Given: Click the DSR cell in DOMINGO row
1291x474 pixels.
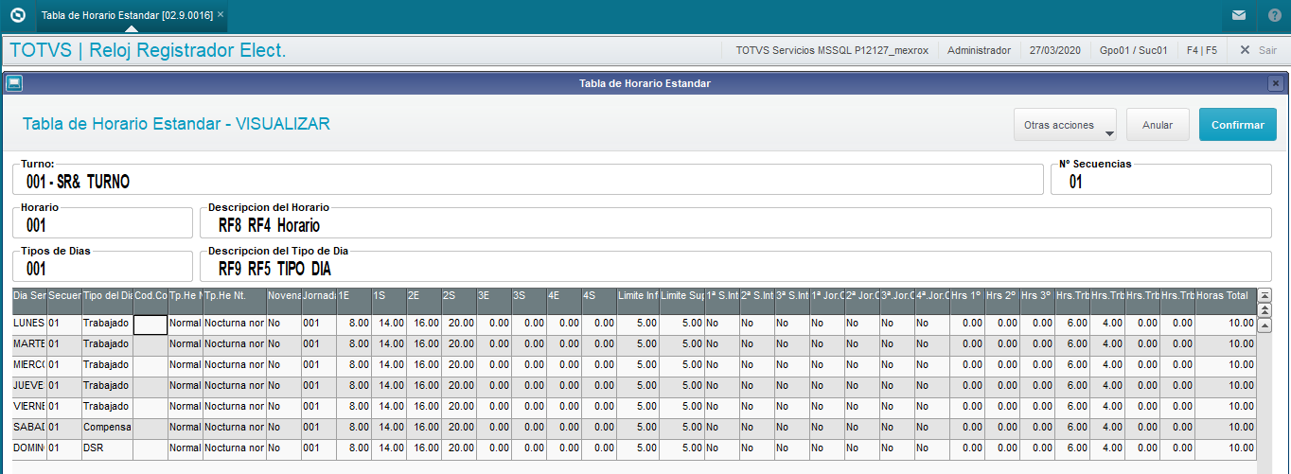Looking at the screenshot, I should tap(107, 448).
